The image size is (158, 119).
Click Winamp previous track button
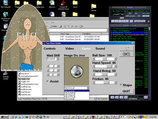(x=113, y=21)
